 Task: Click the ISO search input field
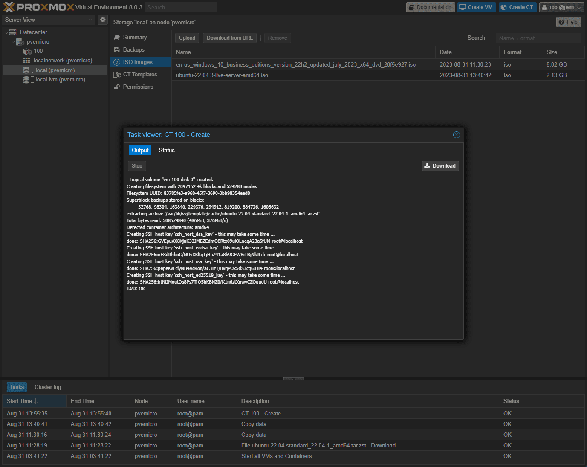[x=538, y=38]
